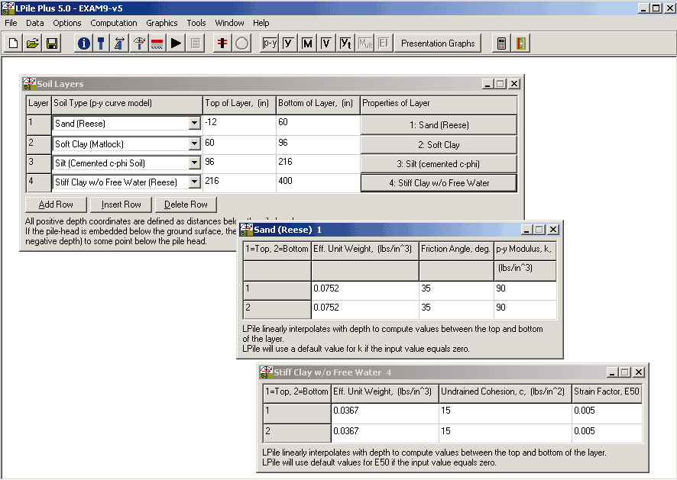The width and height of the screenshot is (677, 480).
Task: Expand the Sand (Reese) soil type dropdown
Action: 194,124
